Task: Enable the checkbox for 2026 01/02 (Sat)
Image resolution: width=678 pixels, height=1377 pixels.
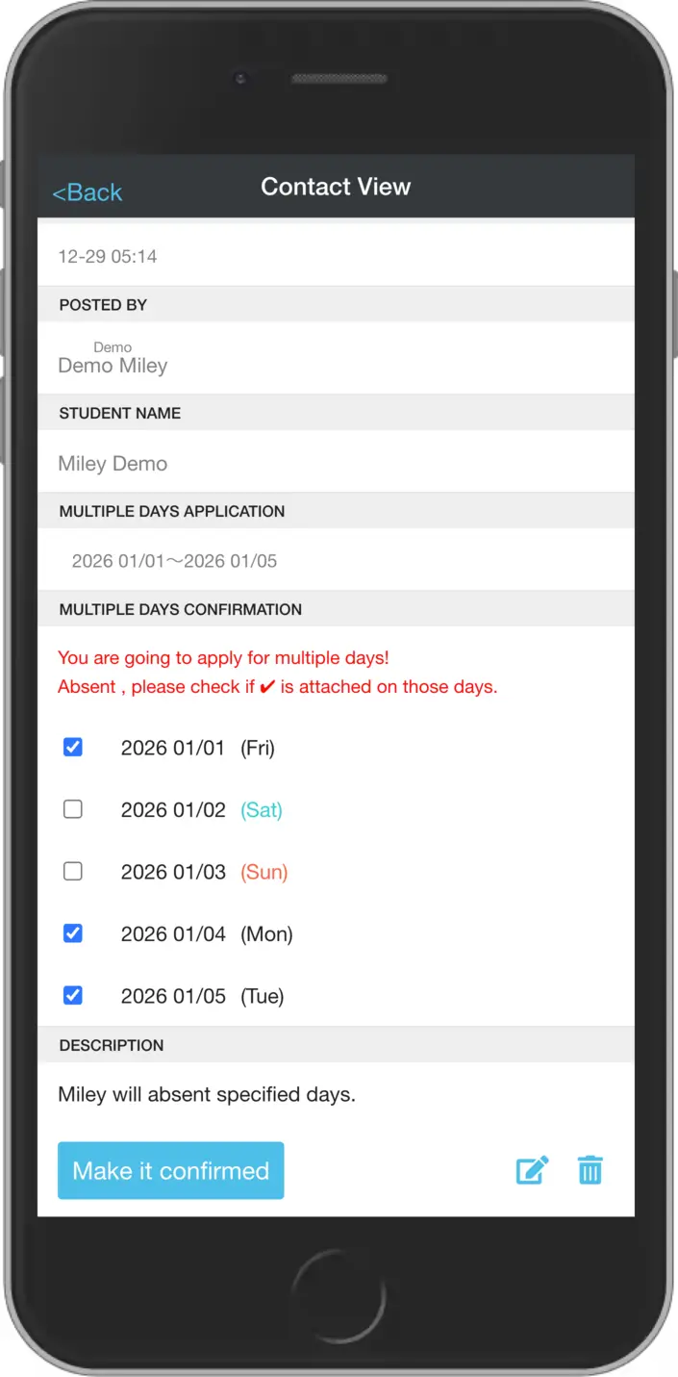Action: 72,809
